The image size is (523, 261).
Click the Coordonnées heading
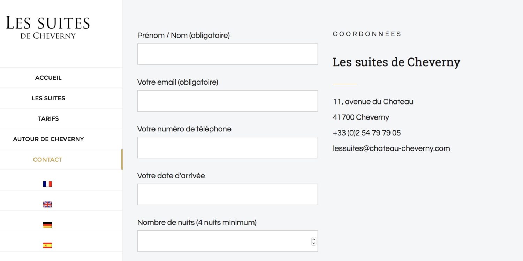[x=367, y=34]
